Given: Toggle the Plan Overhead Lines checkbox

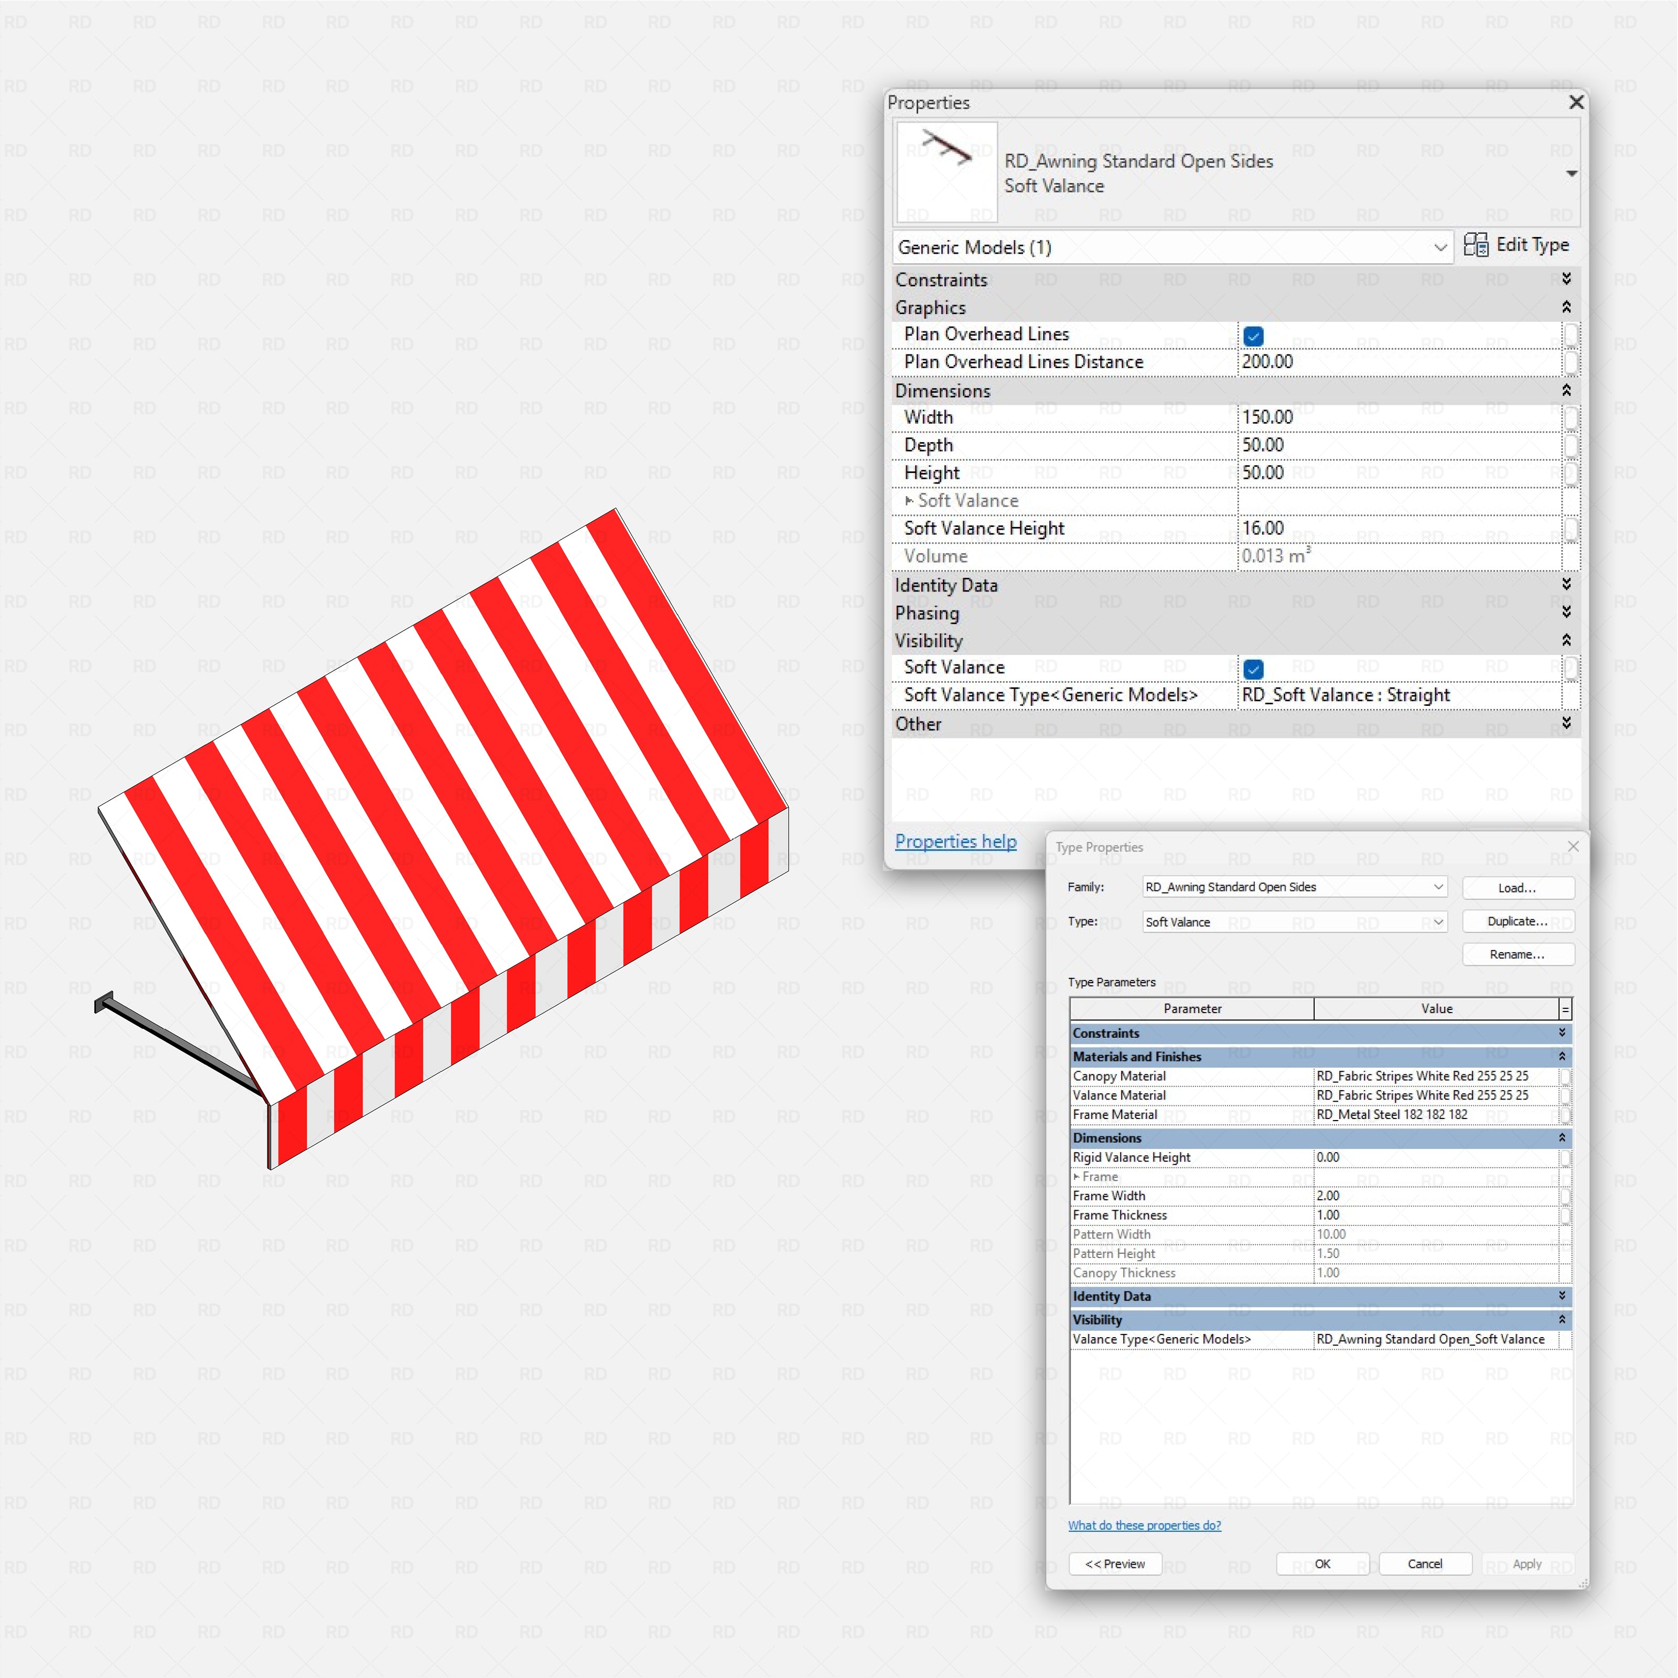Looking at the screenshot, I should click(x=1253, y=335).
